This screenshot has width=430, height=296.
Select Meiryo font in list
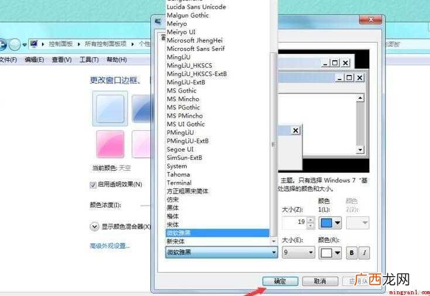[177, 24]
